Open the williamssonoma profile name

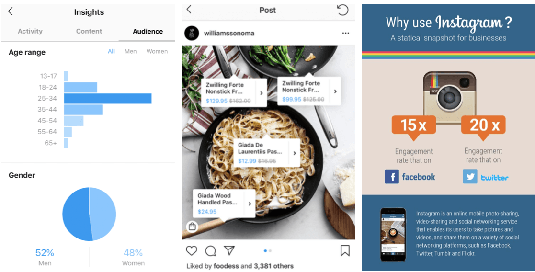click(x=229, y=33)
